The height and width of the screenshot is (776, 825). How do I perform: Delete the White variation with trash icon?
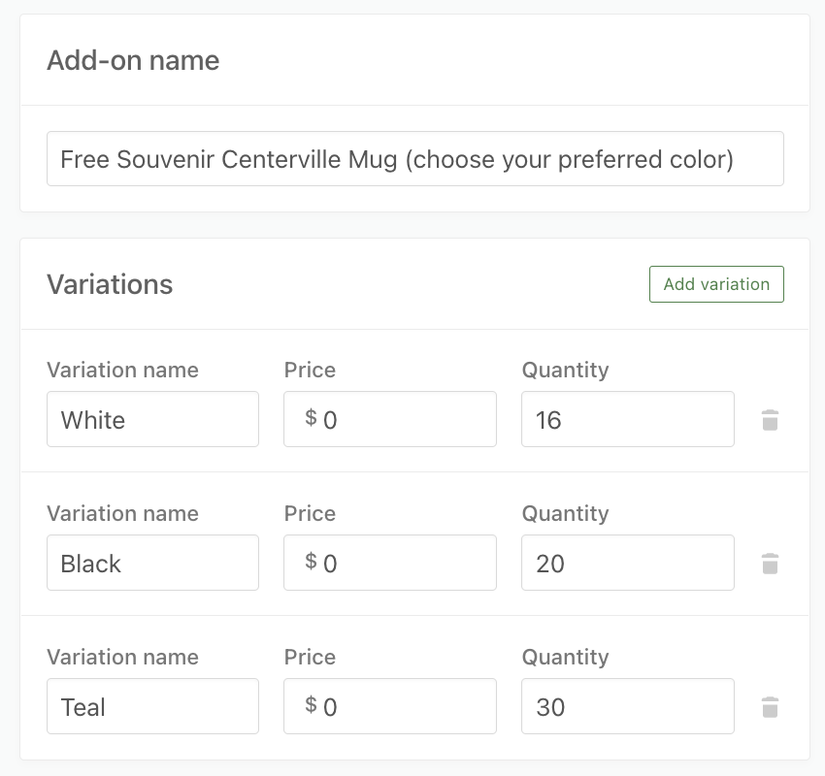(770, 420)
